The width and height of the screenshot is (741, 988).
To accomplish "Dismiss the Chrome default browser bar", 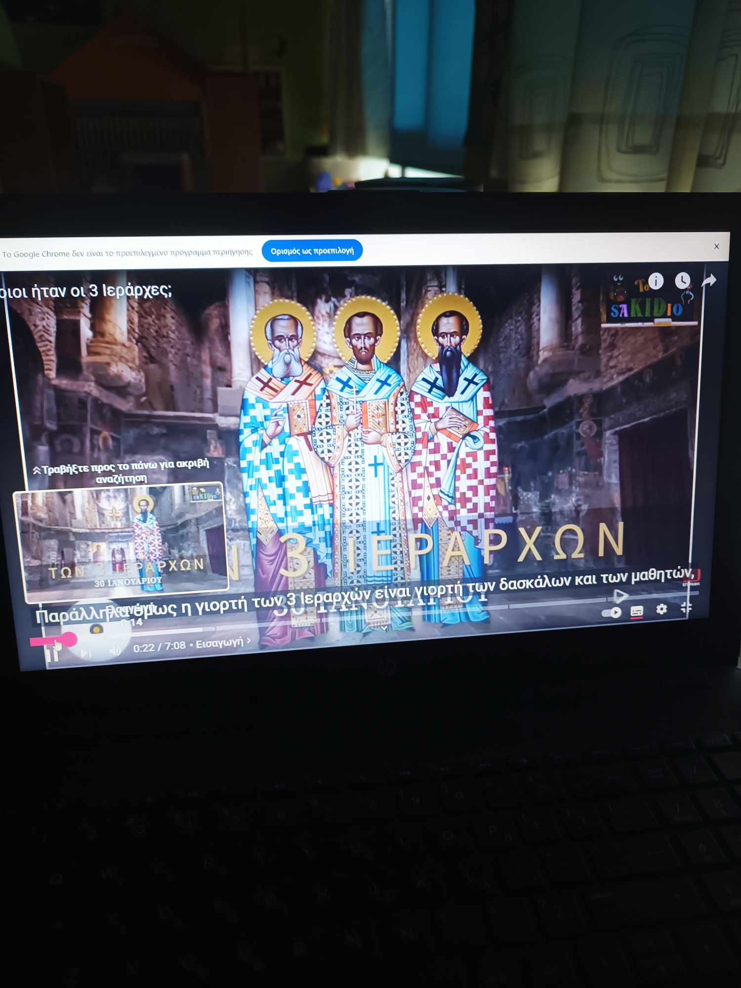I will pyautogui.click(x=716, y=246).
